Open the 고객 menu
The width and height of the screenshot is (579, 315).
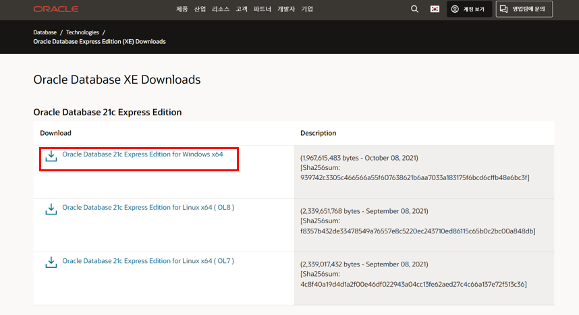(x=242, y=9)
